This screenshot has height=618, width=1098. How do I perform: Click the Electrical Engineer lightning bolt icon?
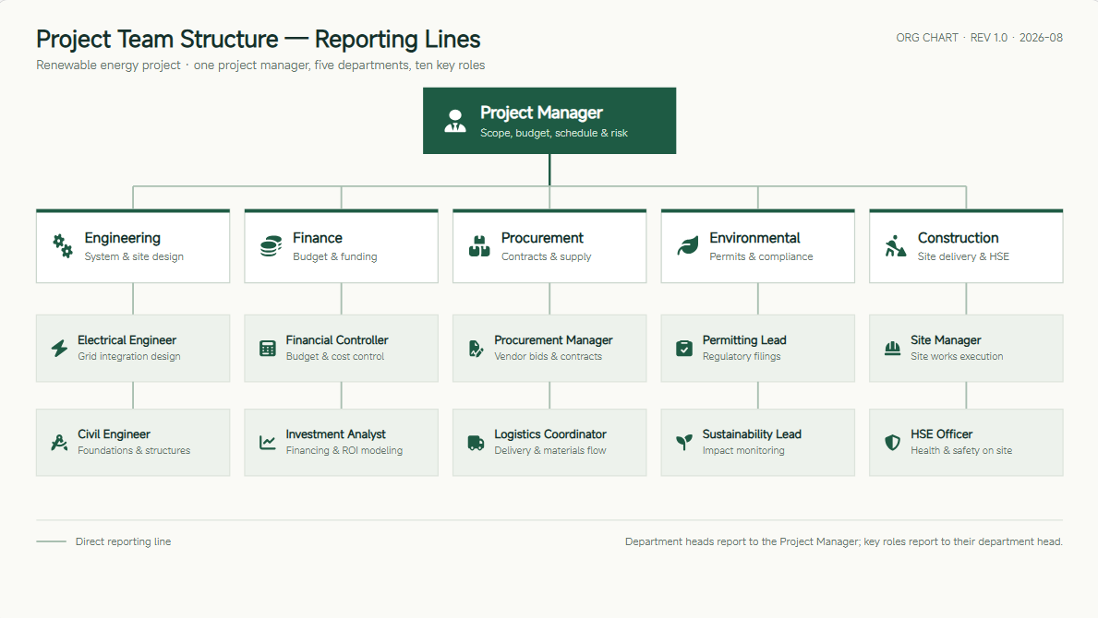[59, 348]
